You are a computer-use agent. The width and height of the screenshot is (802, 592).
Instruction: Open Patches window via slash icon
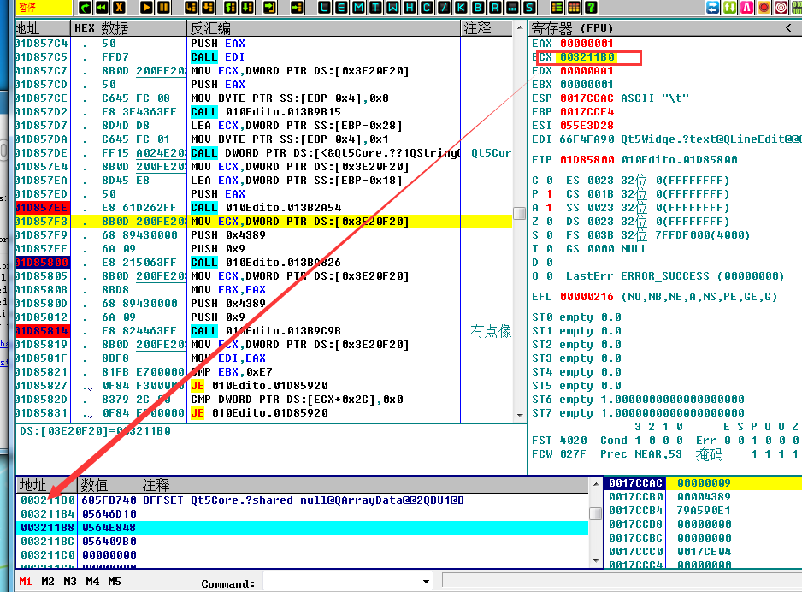(x=444, y=7)
